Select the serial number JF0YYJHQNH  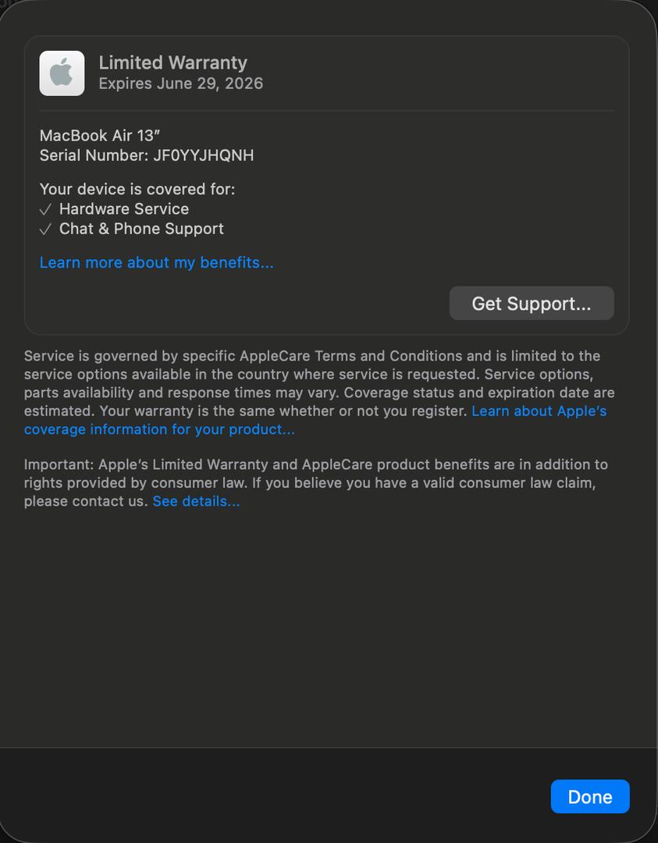click(203, 155)
